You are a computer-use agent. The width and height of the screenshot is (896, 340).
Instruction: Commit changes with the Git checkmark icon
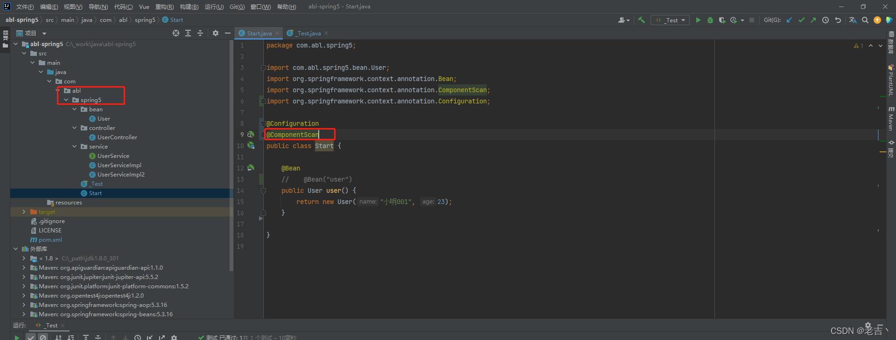point(801,20)
